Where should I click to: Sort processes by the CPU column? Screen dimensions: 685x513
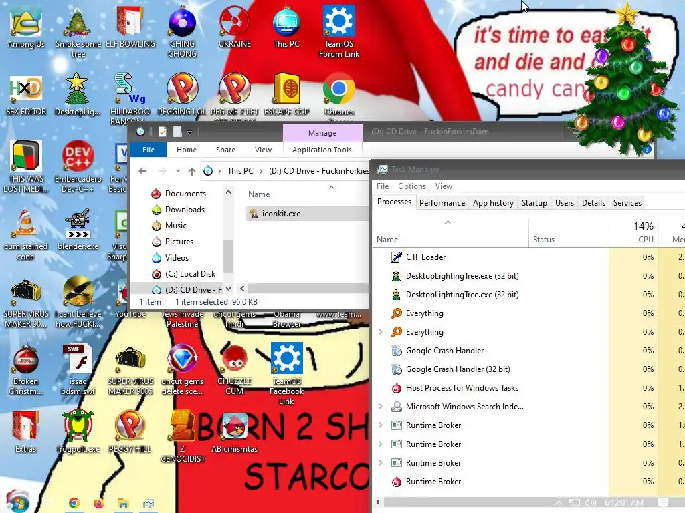tap(633, 232)
